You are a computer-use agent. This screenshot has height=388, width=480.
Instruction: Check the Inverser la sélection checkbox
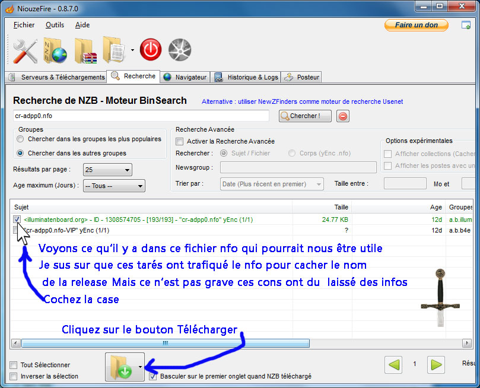(x=14, y=376)
